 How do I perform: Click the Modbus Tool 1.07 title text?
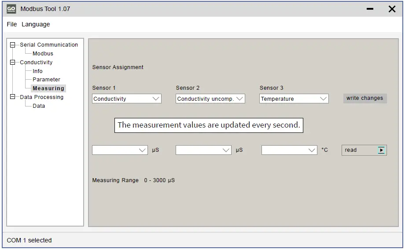coord(45,9)
